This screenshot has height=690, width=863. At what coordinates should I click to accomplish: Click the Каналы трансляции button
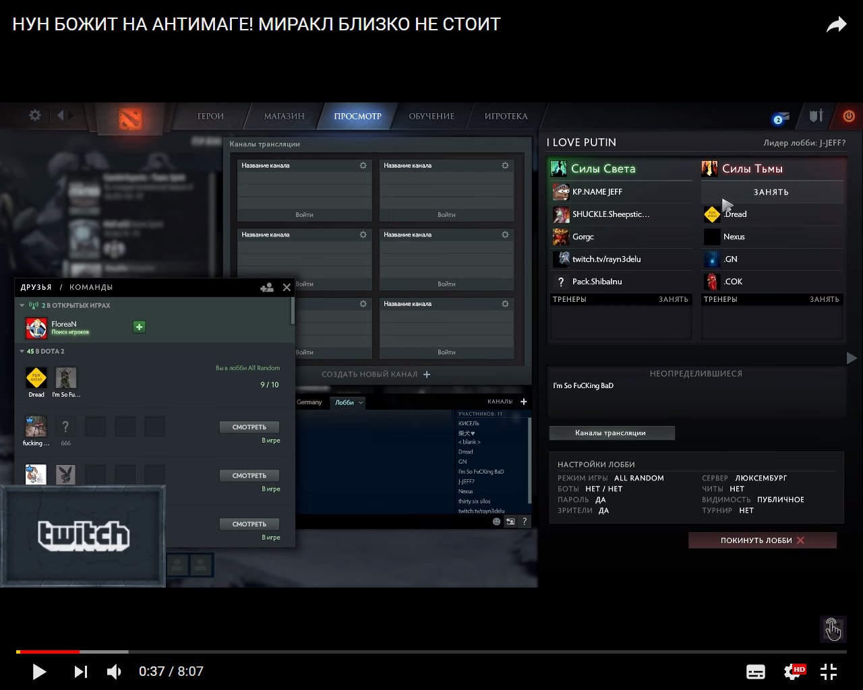[x=611, y=433]
